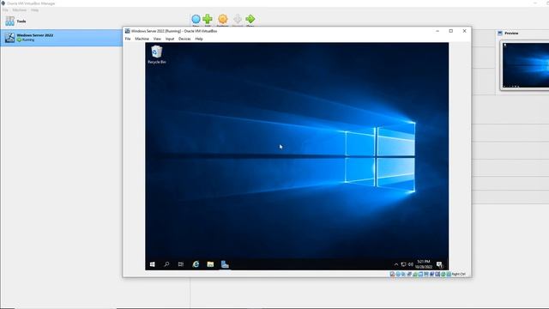
Task: Click the guest volume speaker icon
Action: click(x=410, y=264)
